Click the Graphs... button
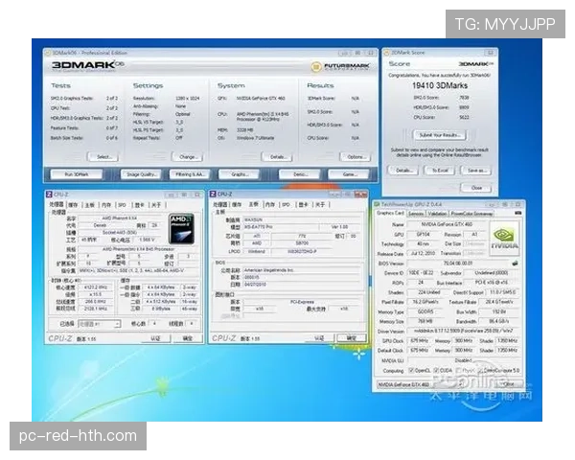575x460 pixels. click(x=239, y=174)
